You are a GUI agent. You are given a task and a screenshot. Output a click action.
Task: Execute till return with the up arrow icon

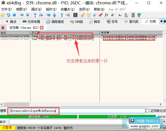pos(62,15)
